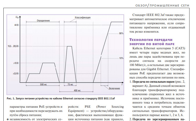The image size is (196, 121).
Task: Click the '44 В' voltage axis label
Action: [16, 25]
